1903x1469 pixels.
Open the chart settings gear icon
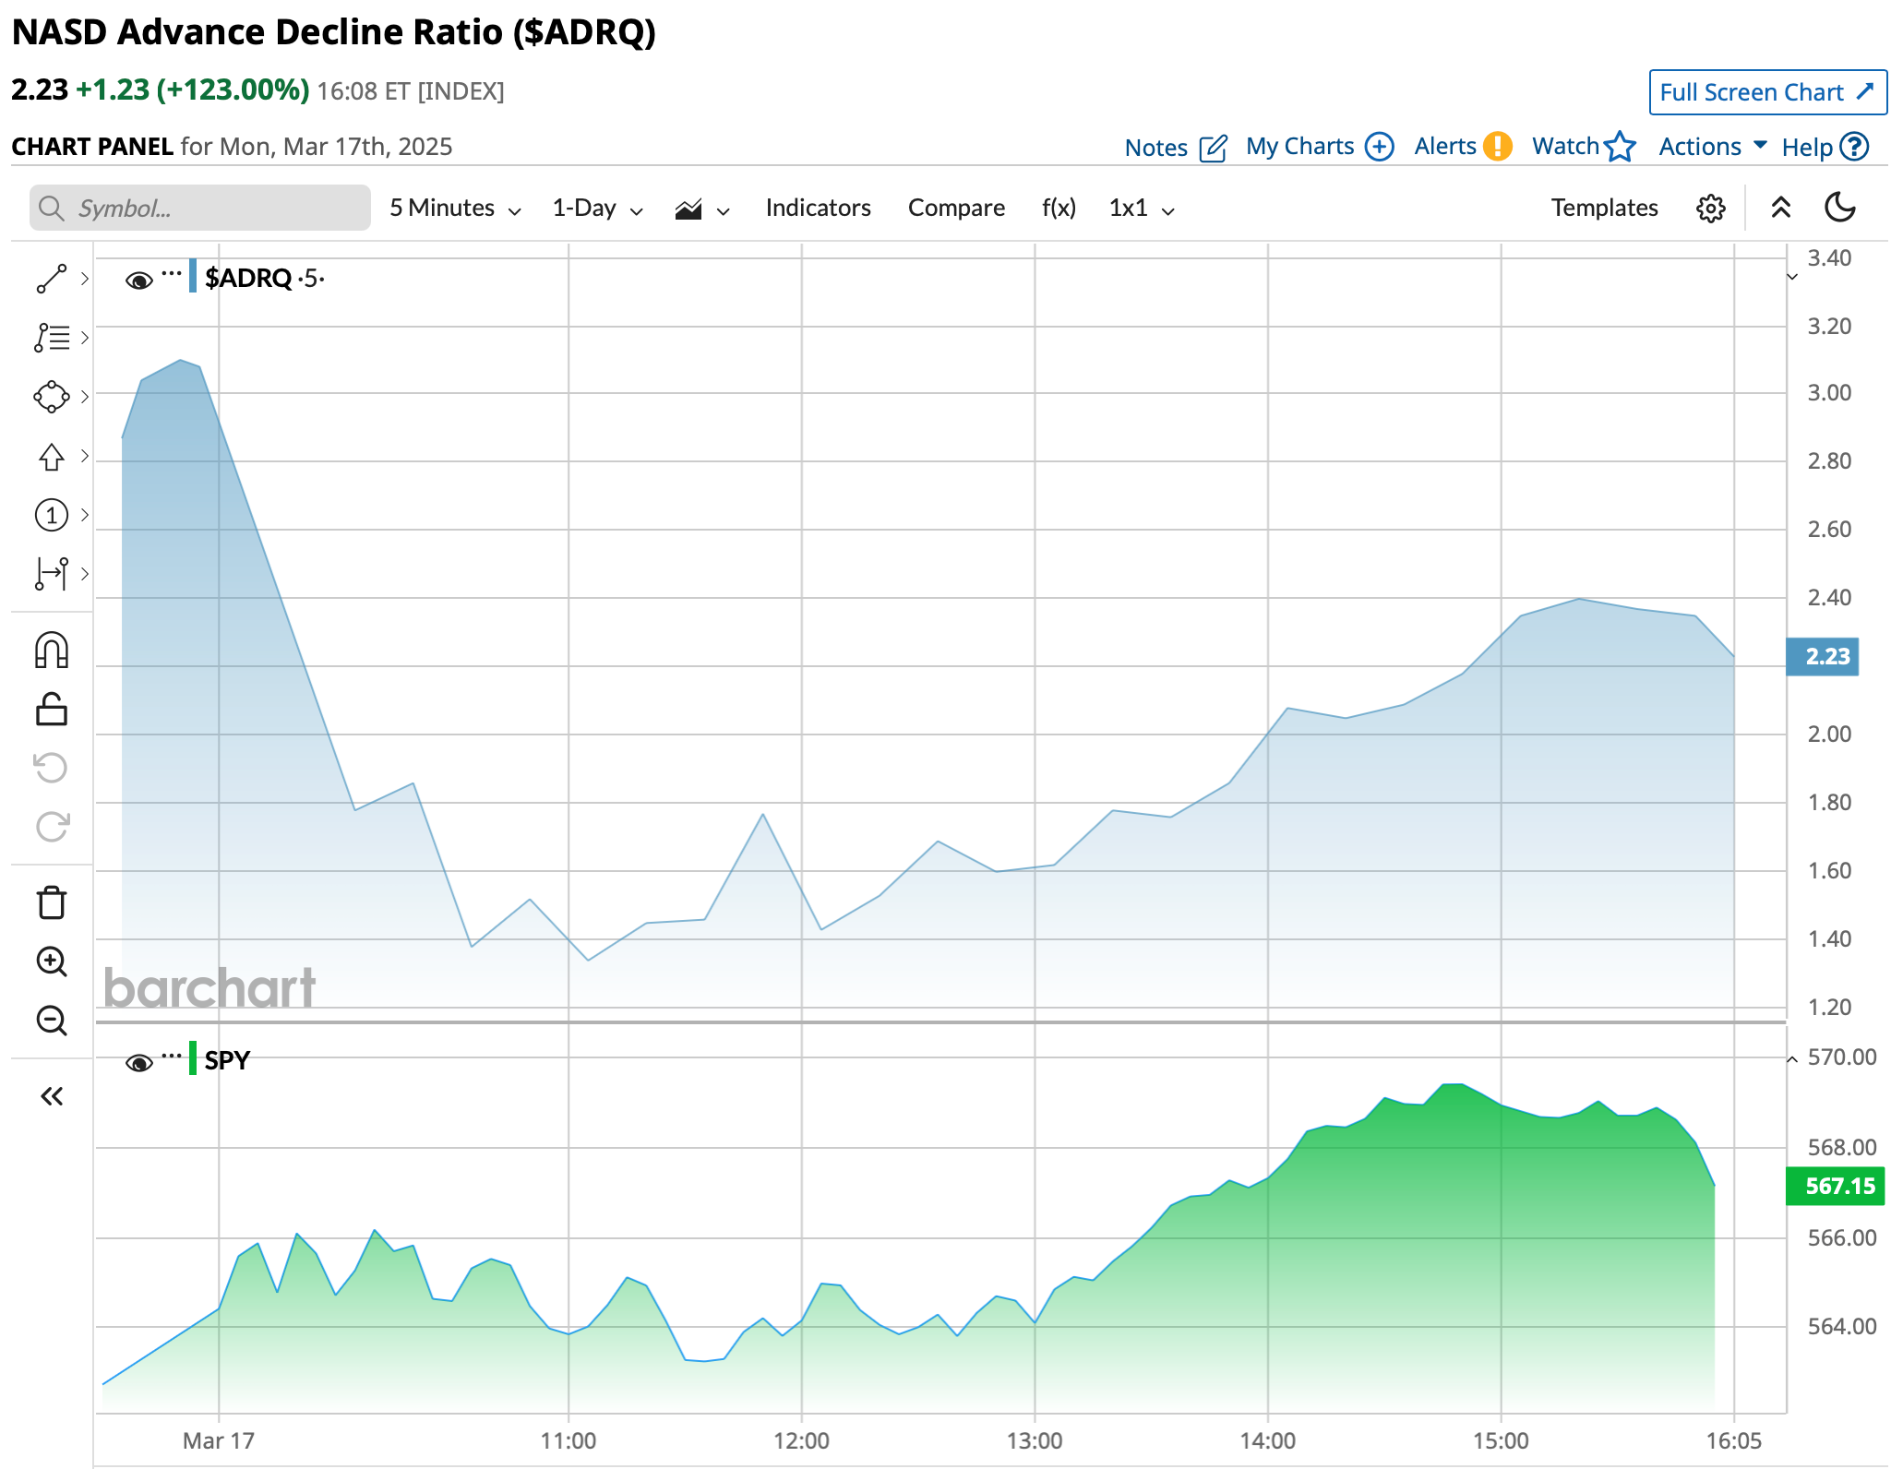click(1710, 209)
